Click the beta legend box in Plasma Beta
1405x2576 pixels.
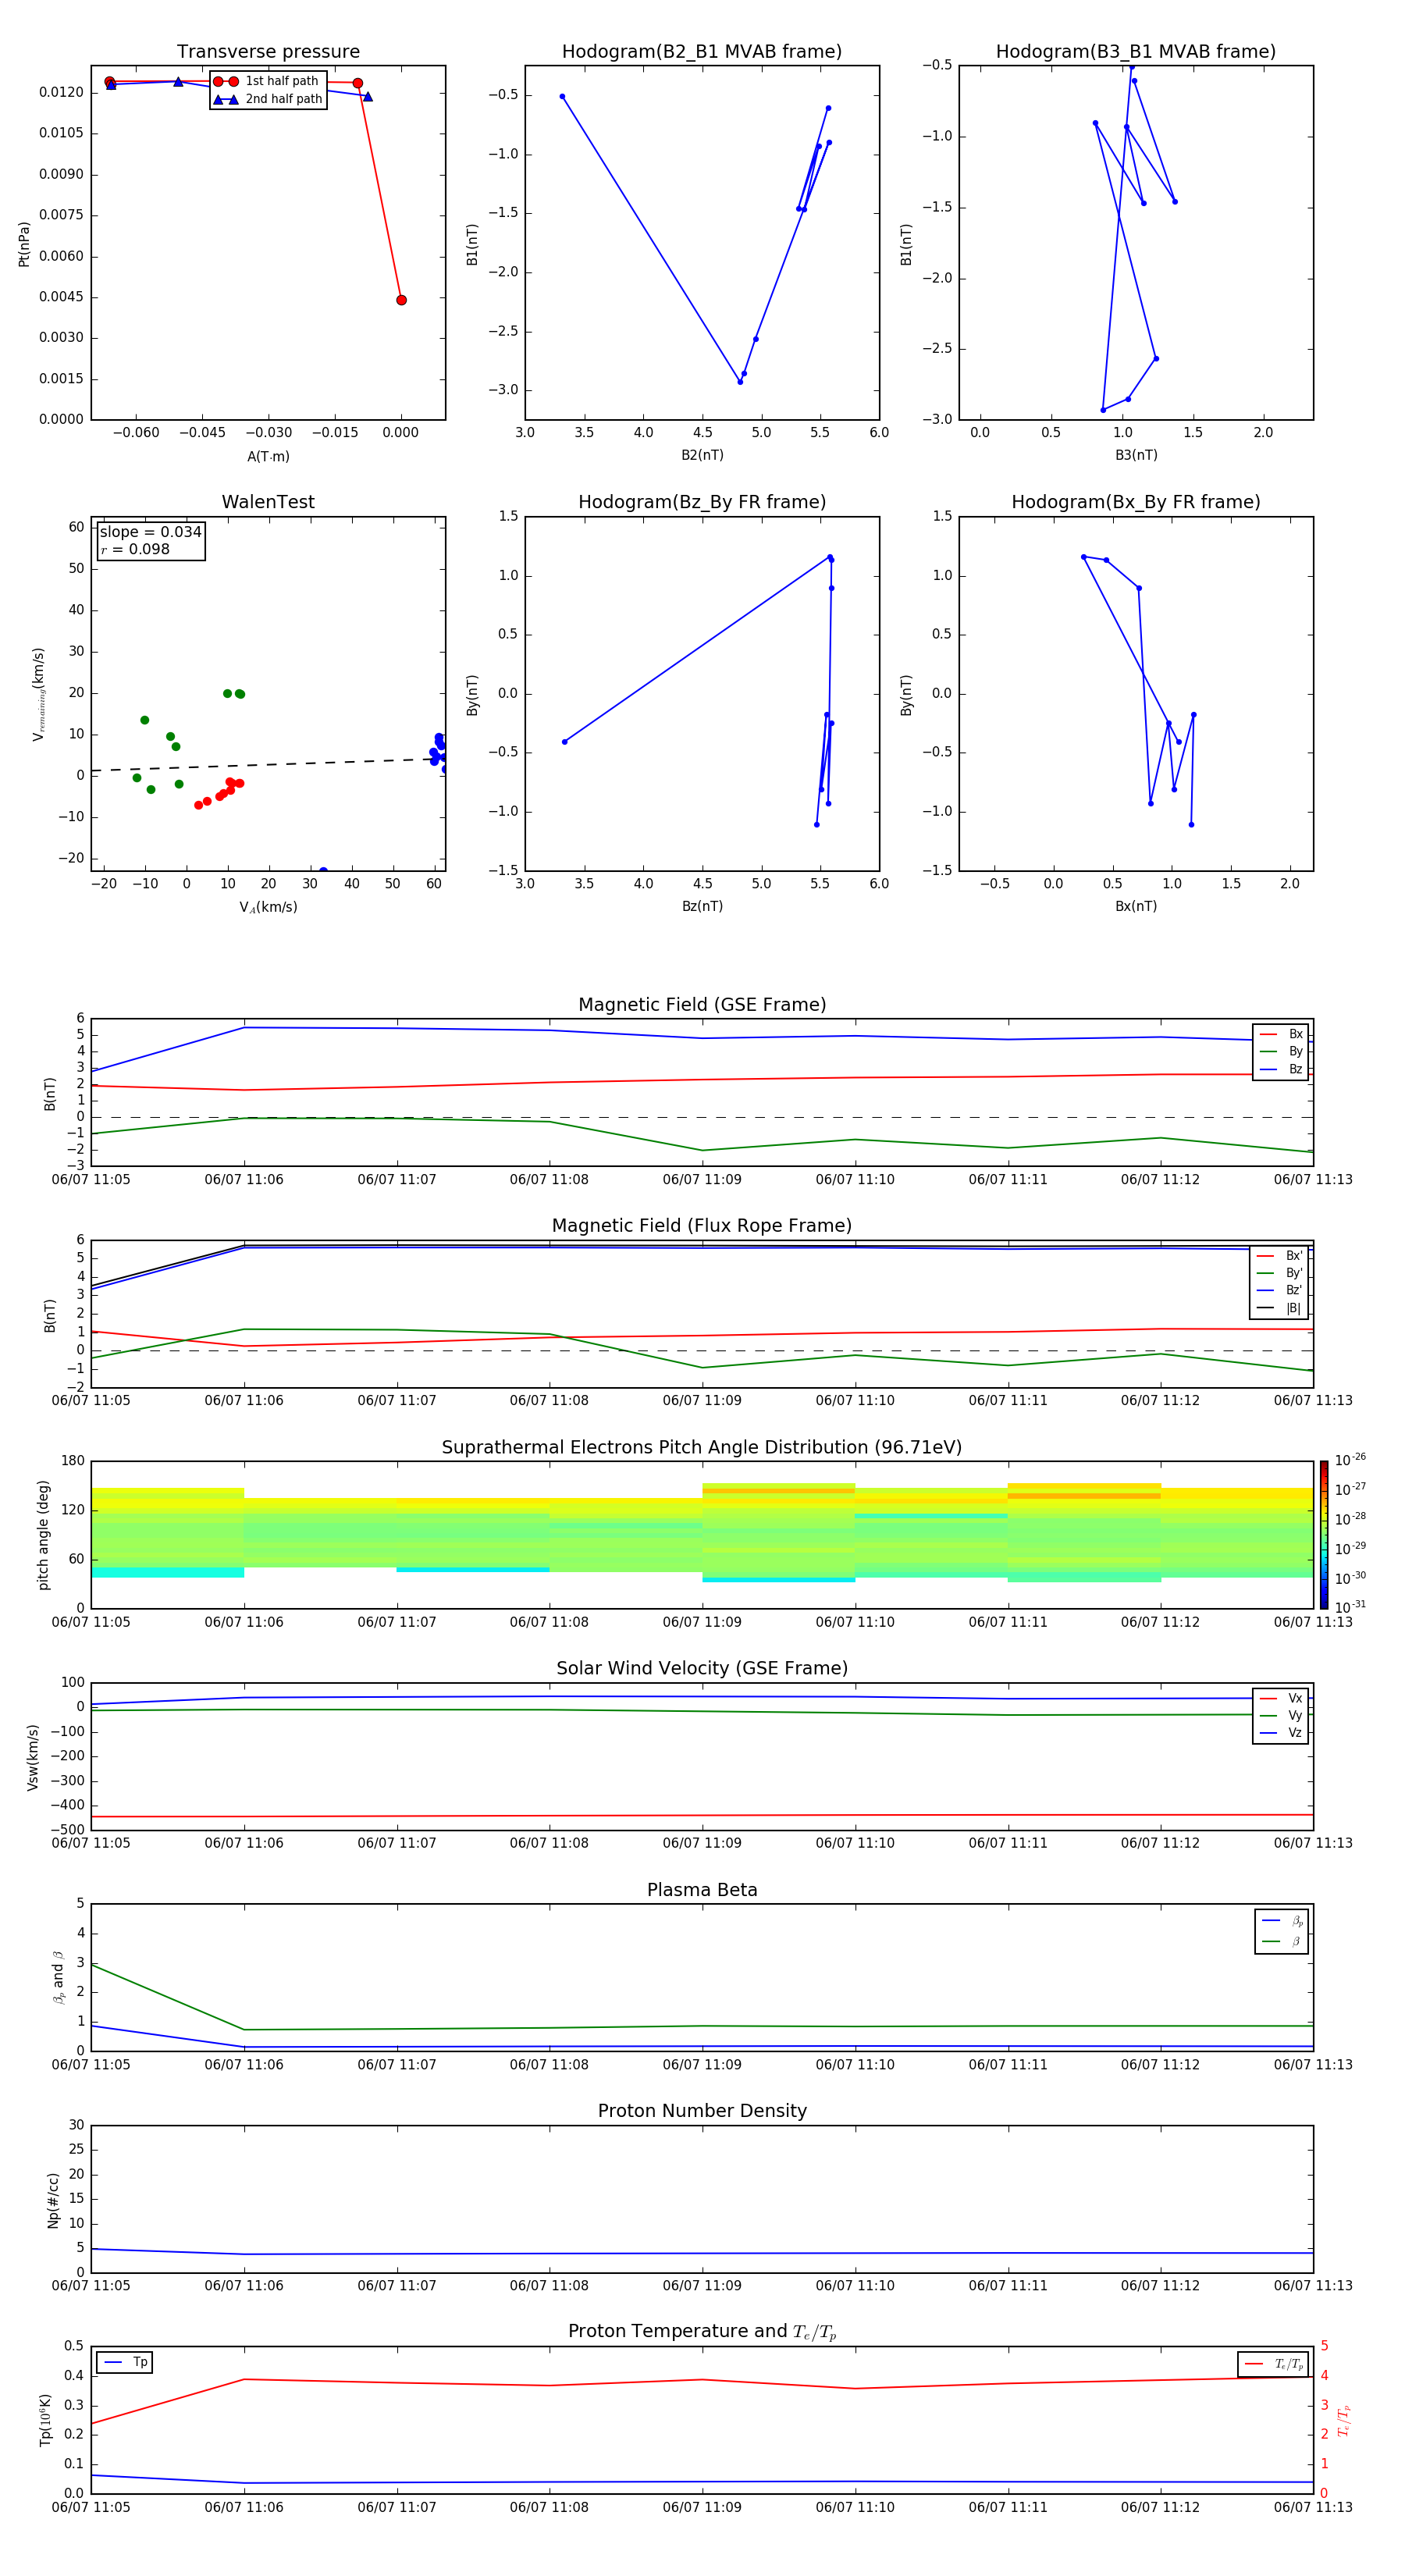1282,1932
